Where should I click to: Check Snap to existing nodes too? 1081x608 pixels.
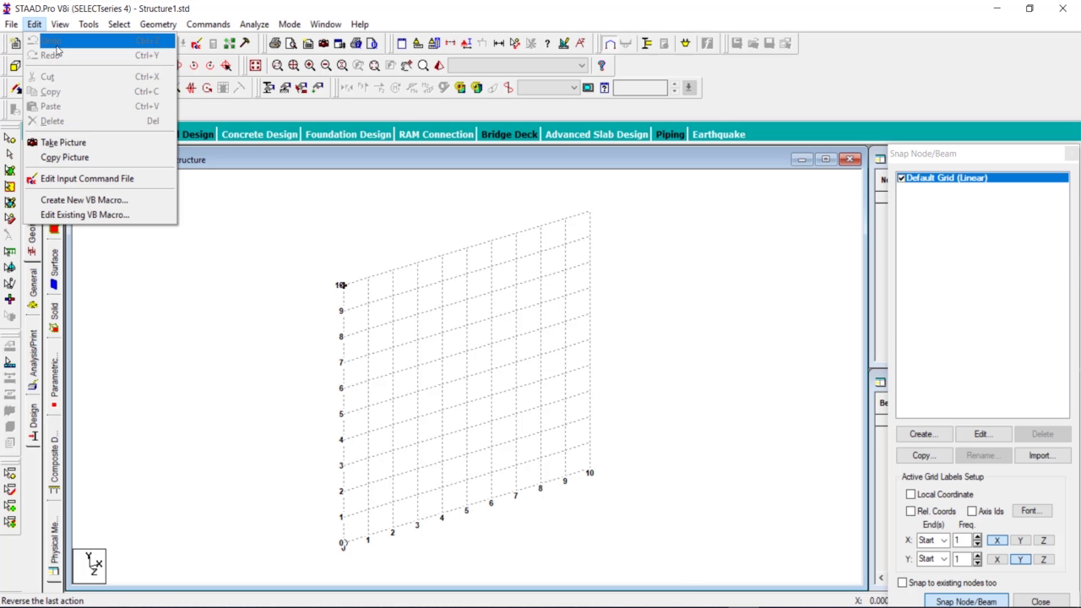pos(902,583)
